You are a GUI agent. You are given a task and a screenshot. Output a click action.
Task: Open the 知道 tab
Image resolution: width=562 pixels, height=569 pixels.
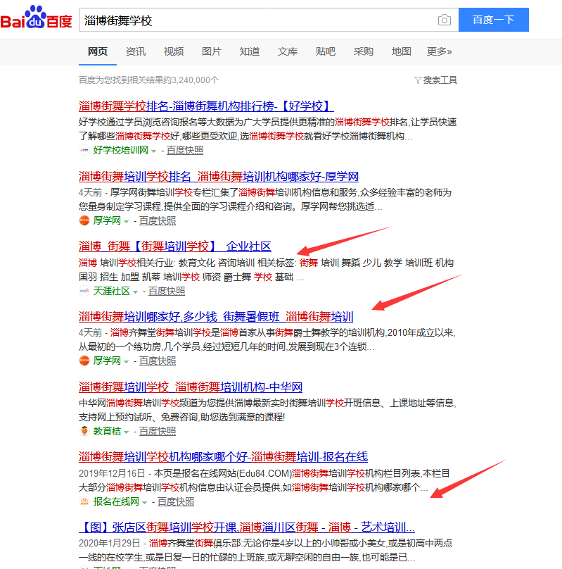pos(249,51)
